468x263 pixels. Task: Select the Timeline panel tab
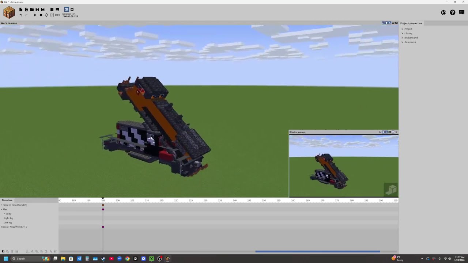pyautogui.click(x=7, y=200)
